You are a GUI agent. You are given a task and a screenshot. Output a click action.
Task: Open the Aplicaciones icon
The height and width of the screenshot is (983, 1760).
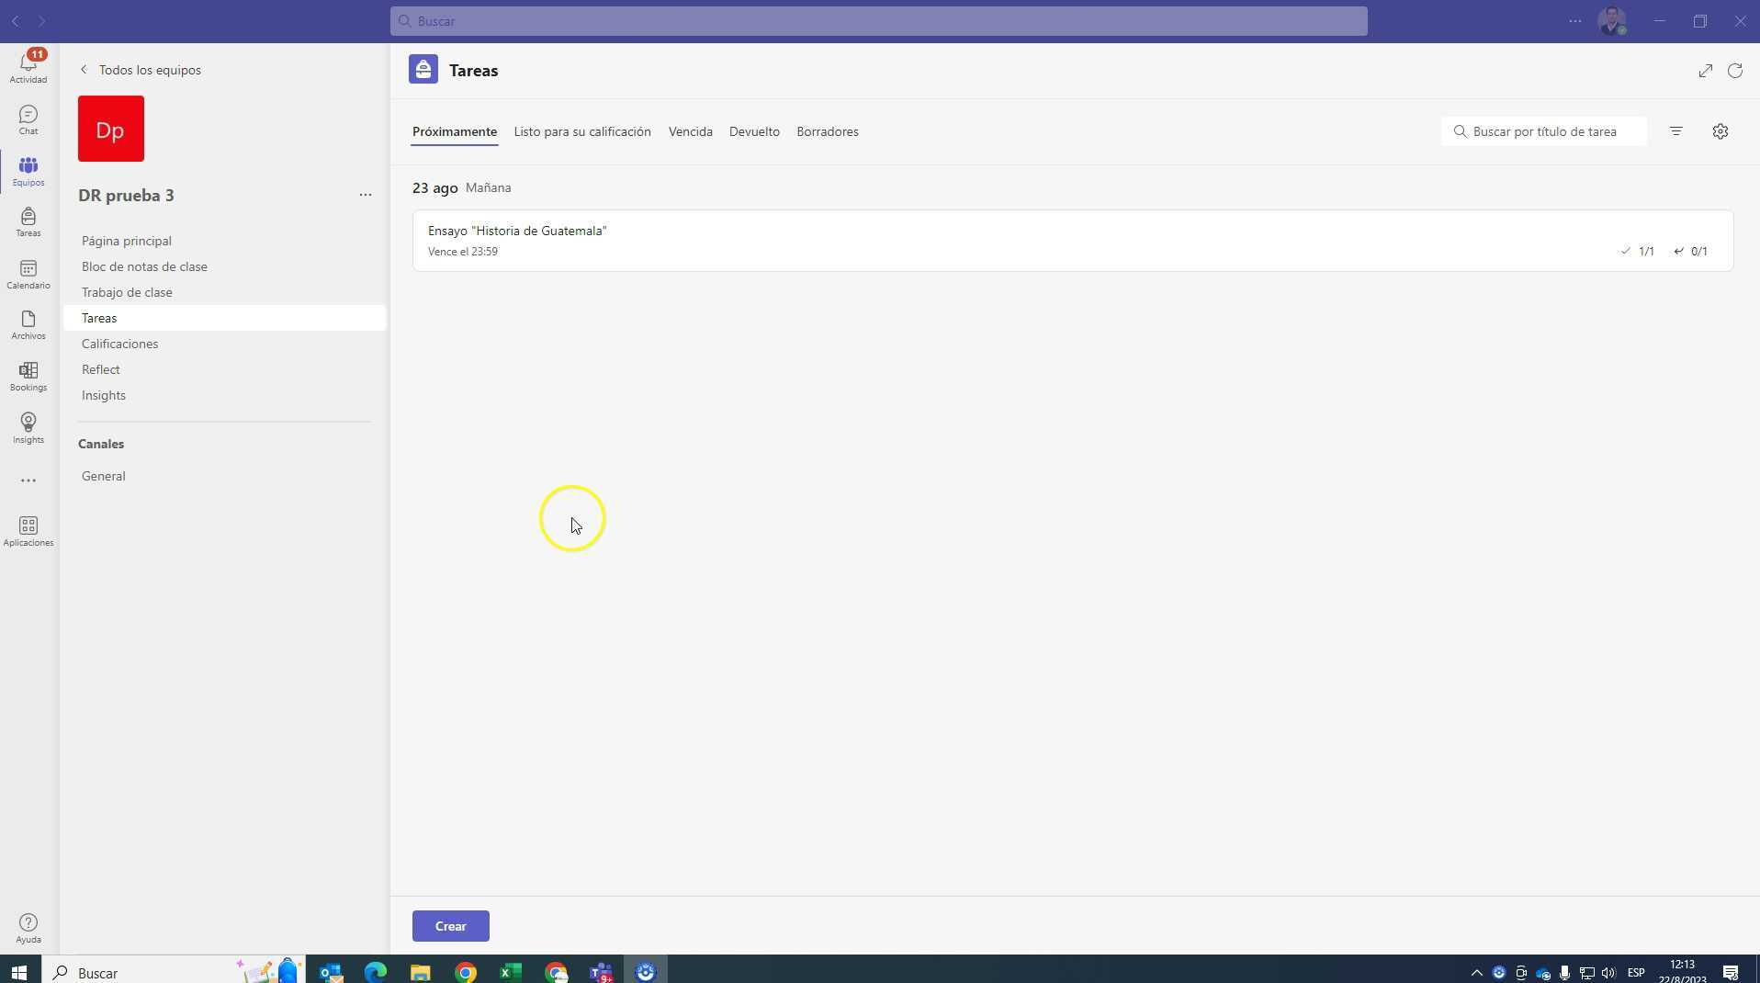(x=28, y=530)
